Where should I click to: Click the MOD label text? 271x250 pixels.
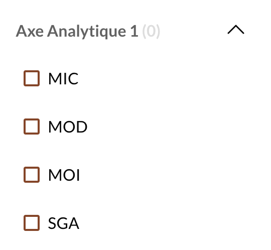(x=68, y=127)
